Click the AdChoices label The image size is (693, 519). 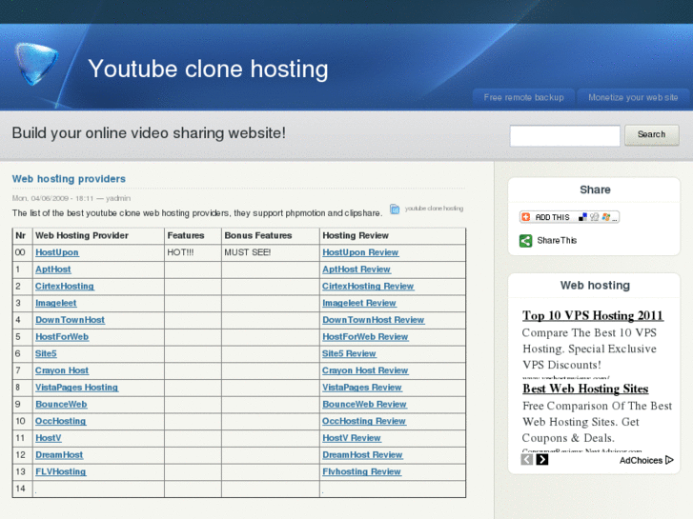pyautogui.click(x=641, y=460)
